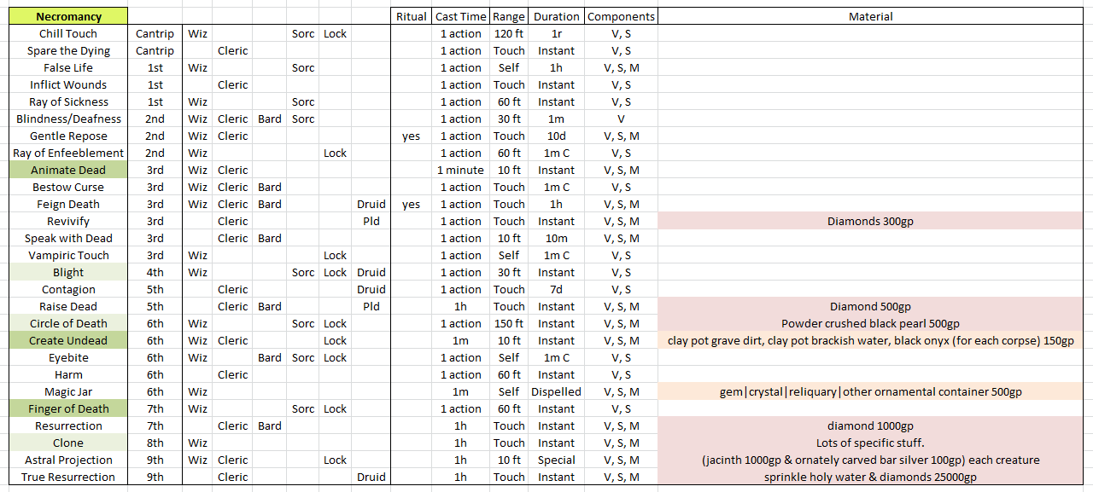
Task: Click the Cast Time column header
Action: (x=460, y=16)
